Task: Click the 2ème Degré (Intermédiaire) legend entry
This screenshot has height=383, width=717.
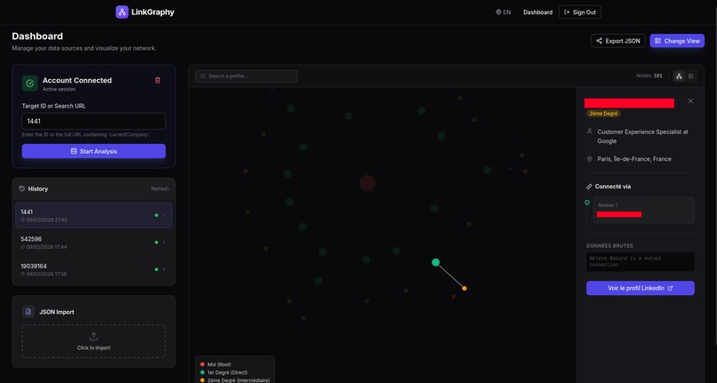Action: [x=235, y=380]
